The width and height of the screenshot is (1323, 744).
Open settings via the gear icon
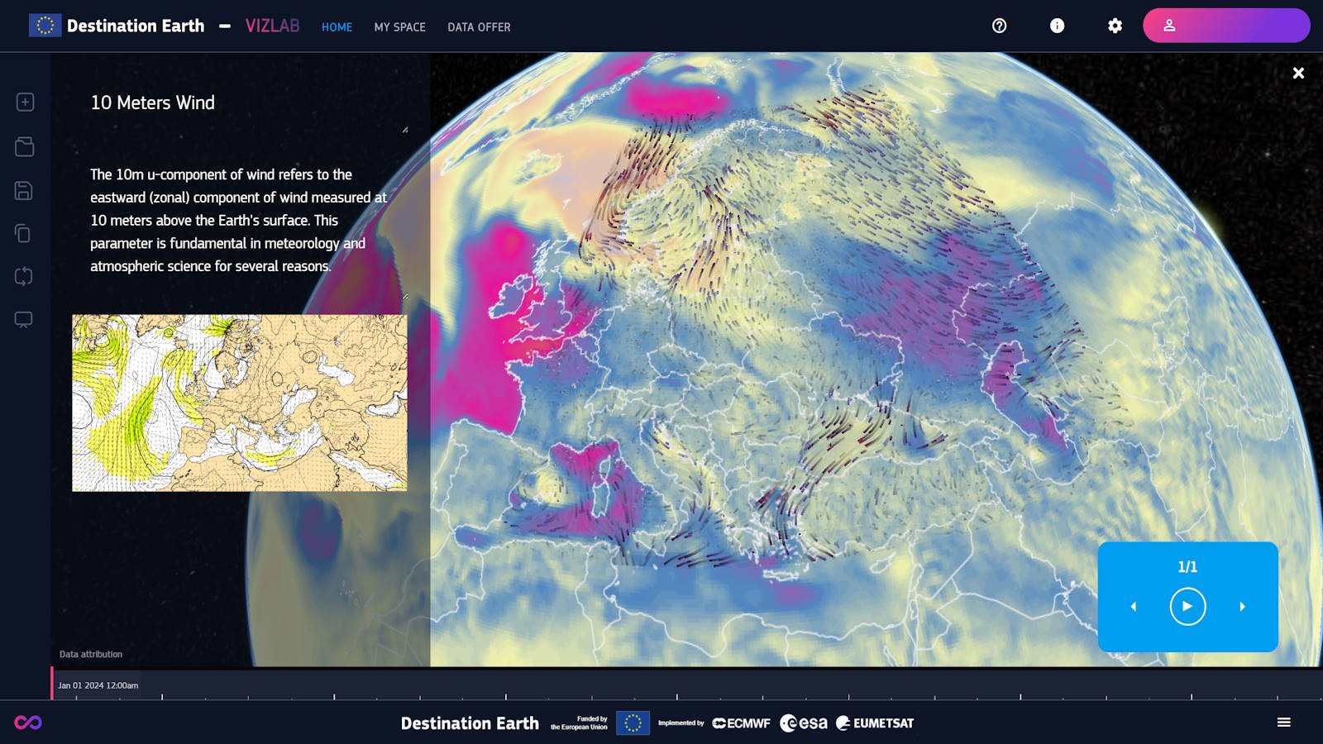click(1115, 26)
